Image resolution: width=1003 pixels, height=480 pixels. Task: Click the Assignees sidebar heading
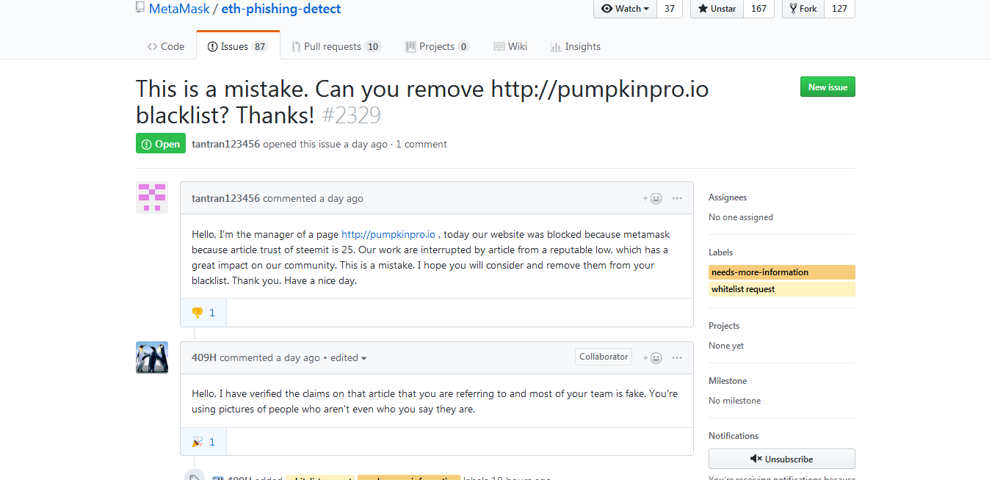click(x=728, y=197)
